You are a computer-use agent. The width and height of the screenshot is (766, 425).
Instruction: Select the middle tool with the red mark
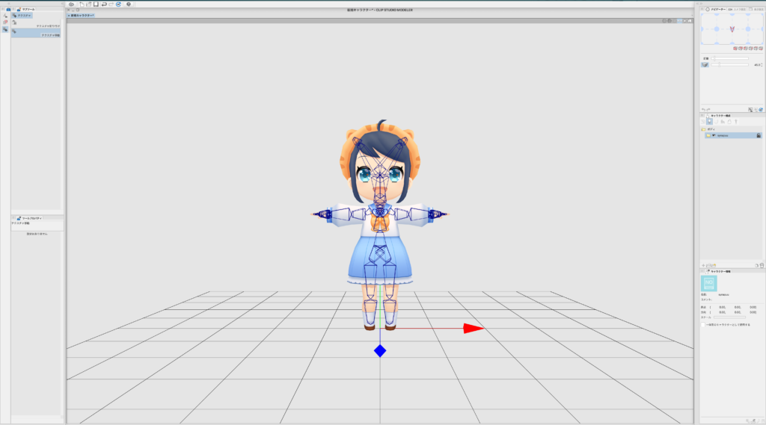tap(5, 22)
